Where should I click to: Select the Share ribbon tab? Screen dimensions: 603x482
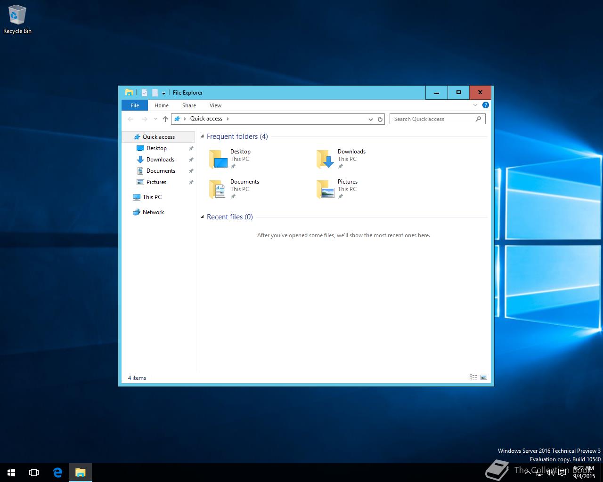tap(189, 105)
